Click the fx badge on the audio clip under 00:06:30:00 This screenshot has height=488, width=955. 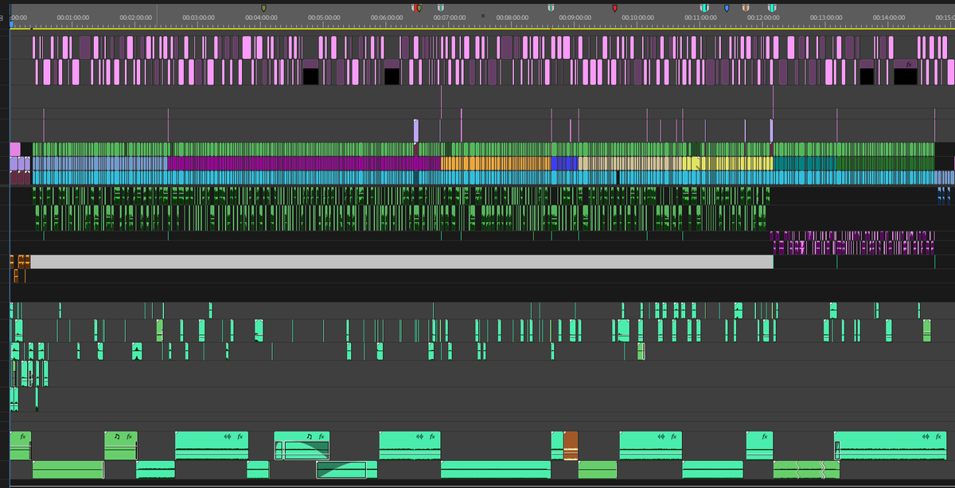432,436
